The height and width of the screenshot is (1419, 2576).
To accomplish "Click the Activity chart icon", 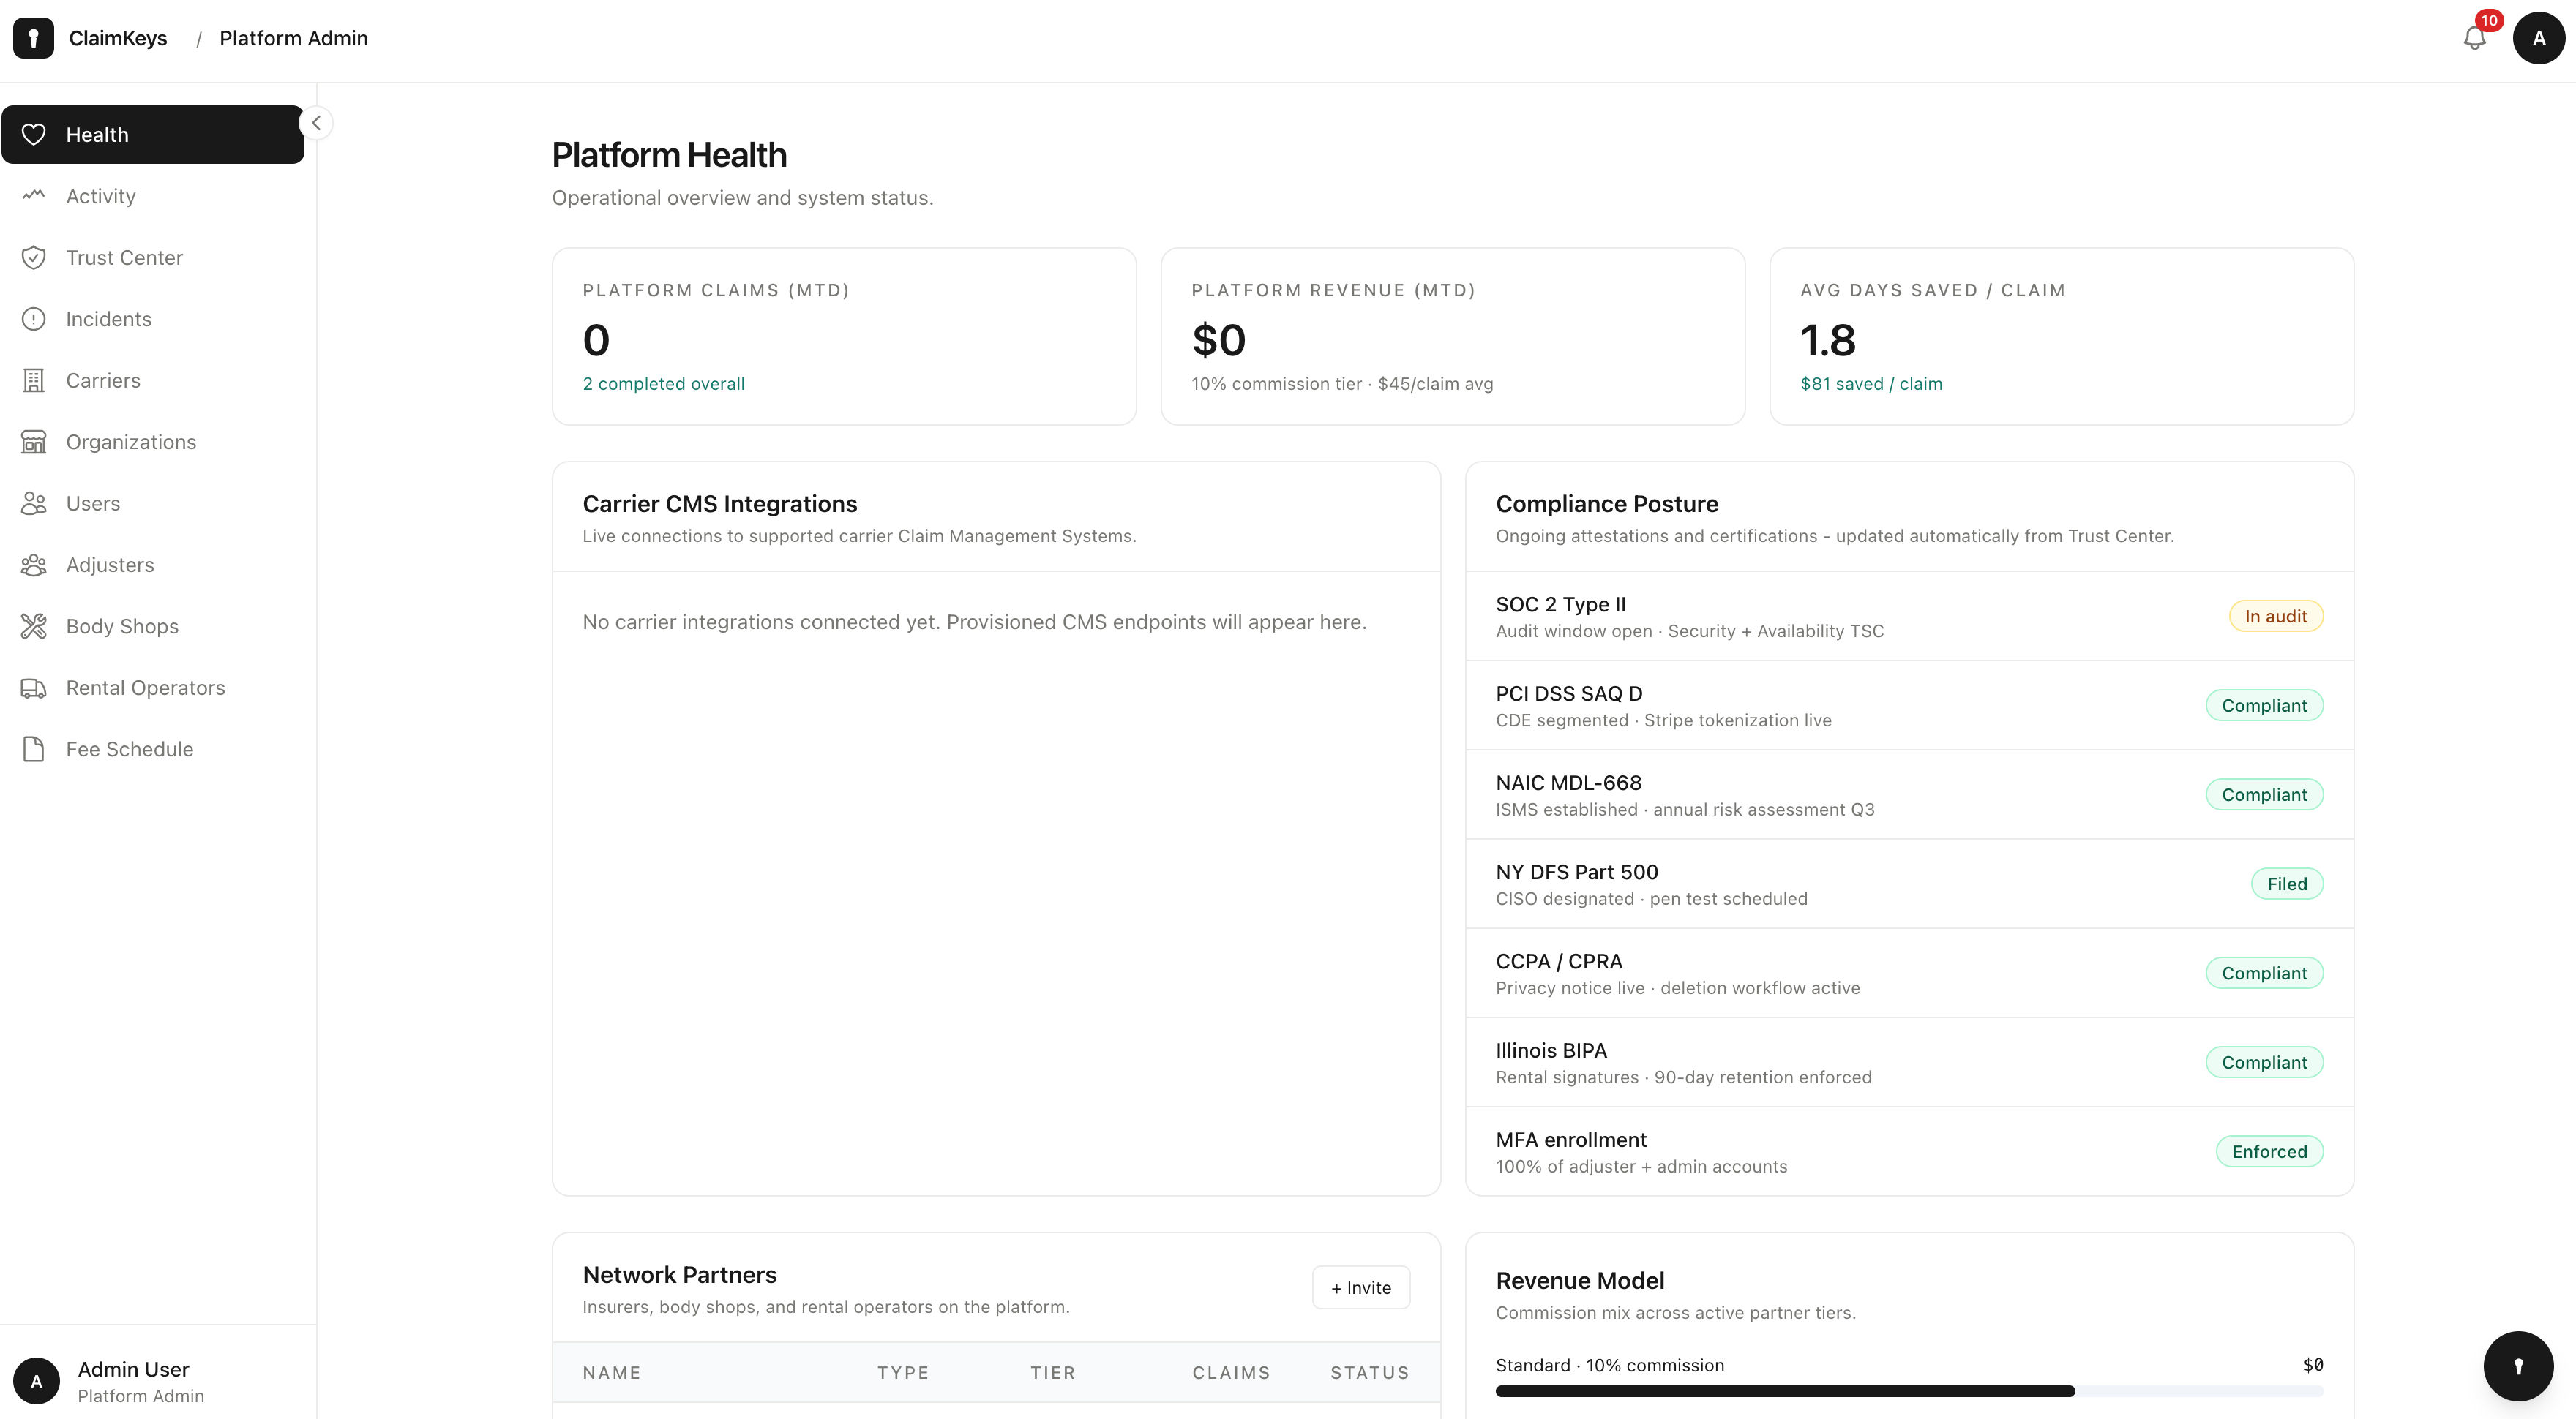I will [34, 196].
